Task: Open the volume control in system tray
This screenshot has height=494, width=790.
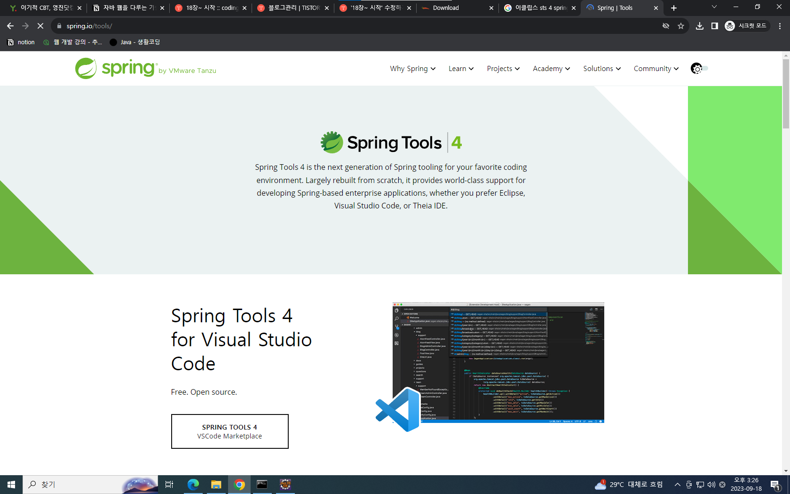Action: pyautogui.click(x=711, y=485)
